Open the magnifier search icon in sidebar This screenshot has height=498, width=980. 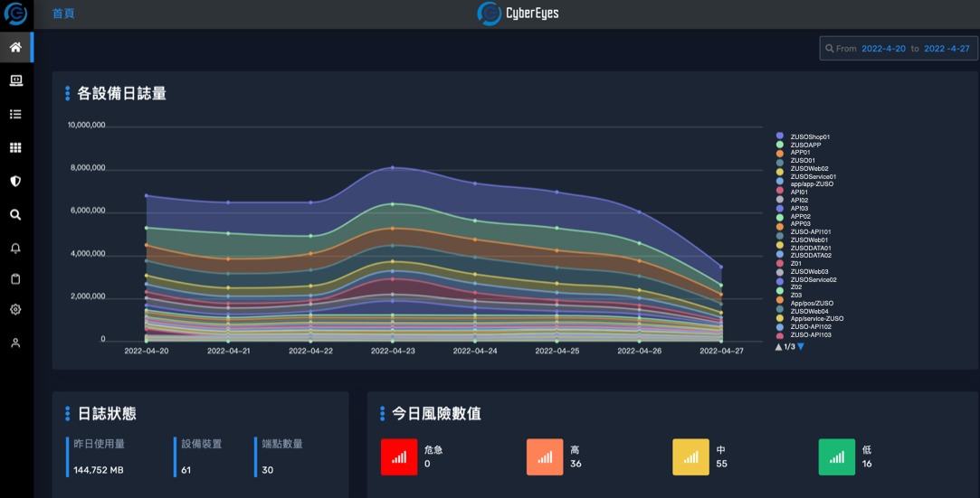point(15,215)
